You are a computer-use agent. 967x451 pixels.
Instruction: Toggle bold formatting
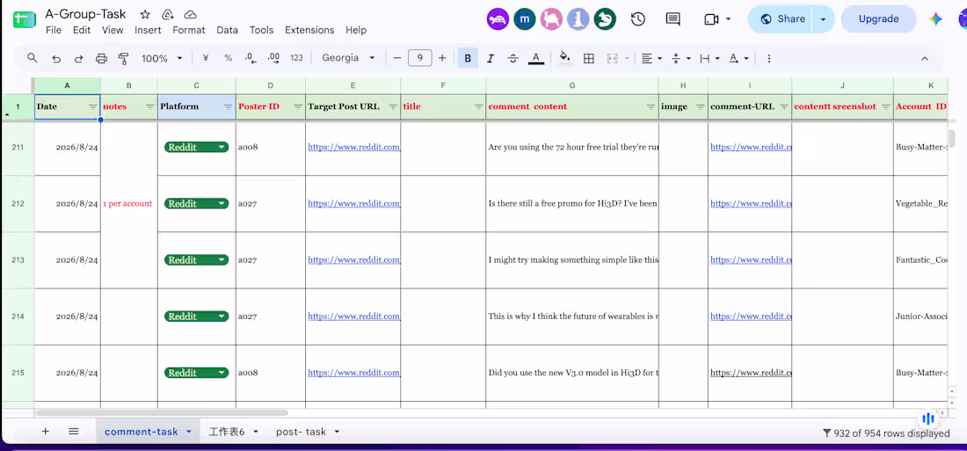pos(468,59)
